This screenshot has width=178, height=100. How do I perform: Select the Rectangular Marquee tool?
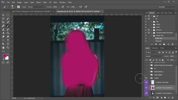(8, 15)
